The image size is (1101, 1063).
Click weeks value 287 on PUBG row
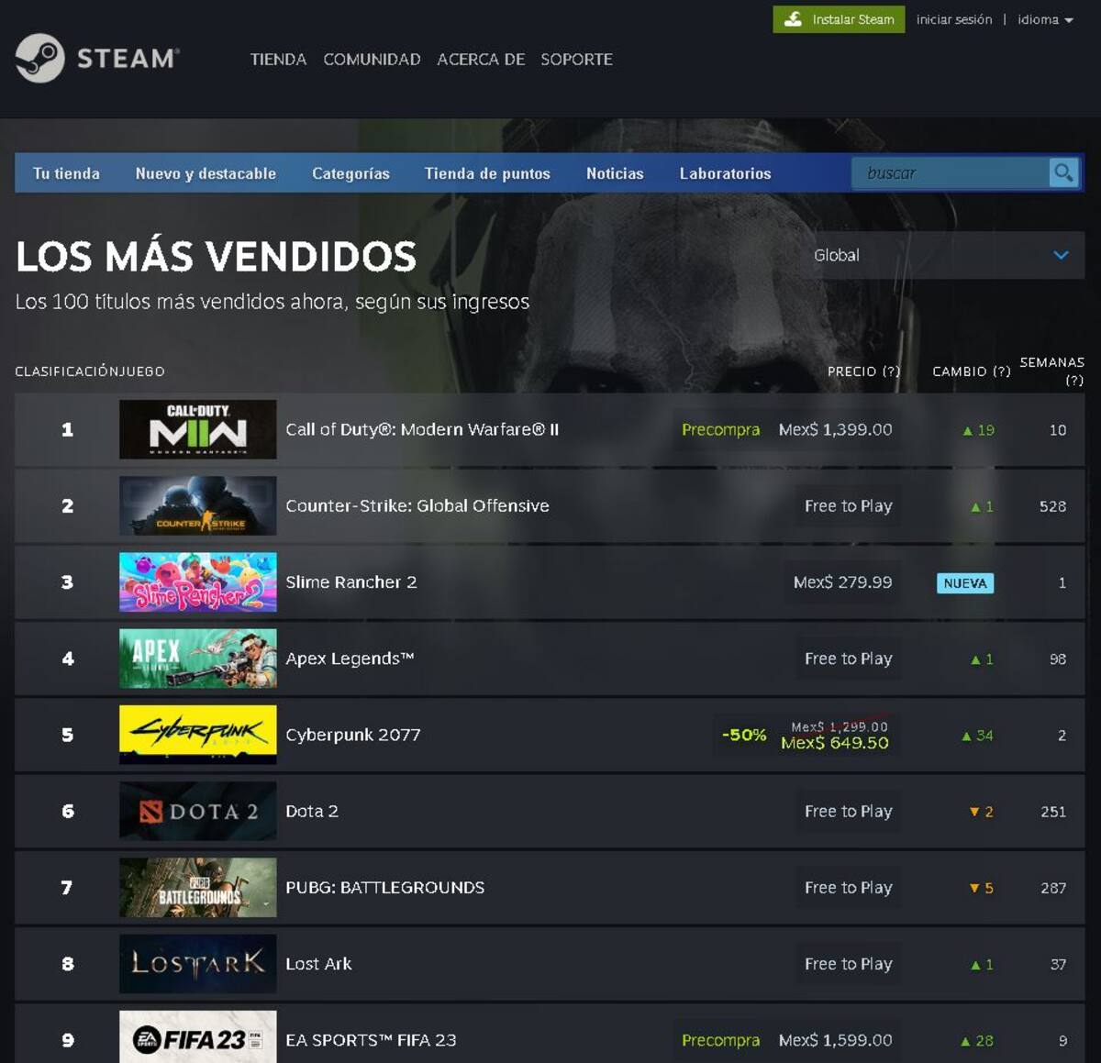click(1053, 888)
